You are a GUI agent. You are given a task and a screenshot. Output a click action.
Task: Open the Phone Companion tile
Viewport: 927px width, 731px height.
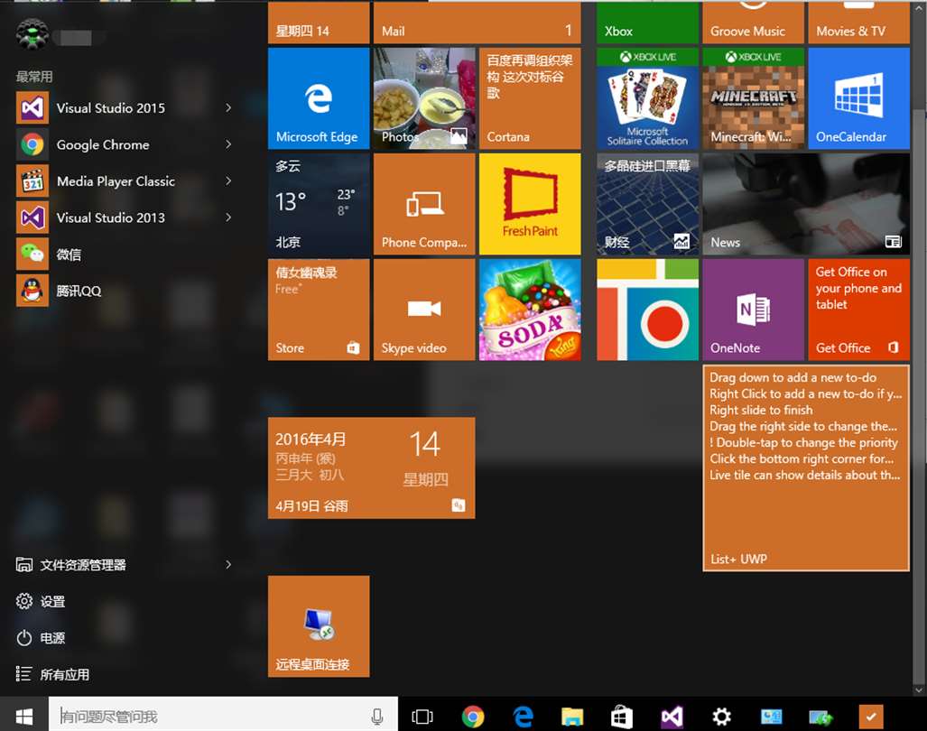click(424, 204)
